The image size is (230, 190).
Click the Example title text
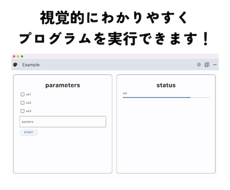pos(31,65)
